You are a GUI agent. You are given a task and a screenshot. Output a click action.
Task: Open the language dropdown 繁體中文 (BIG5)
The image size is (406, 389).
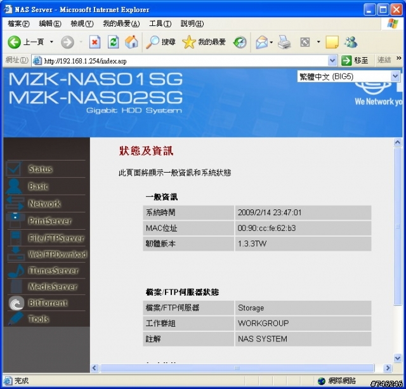pos(348,76)
